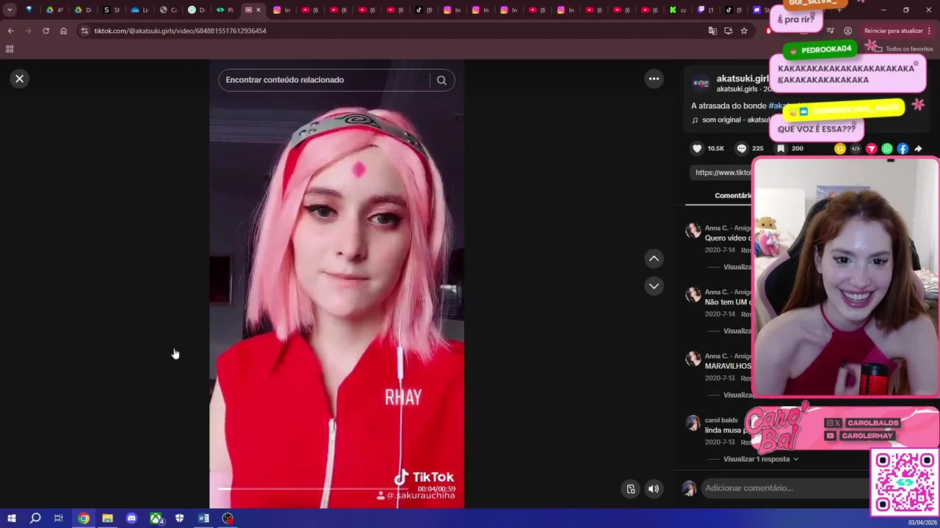Open Windows taskbar search

coord(35,518)
